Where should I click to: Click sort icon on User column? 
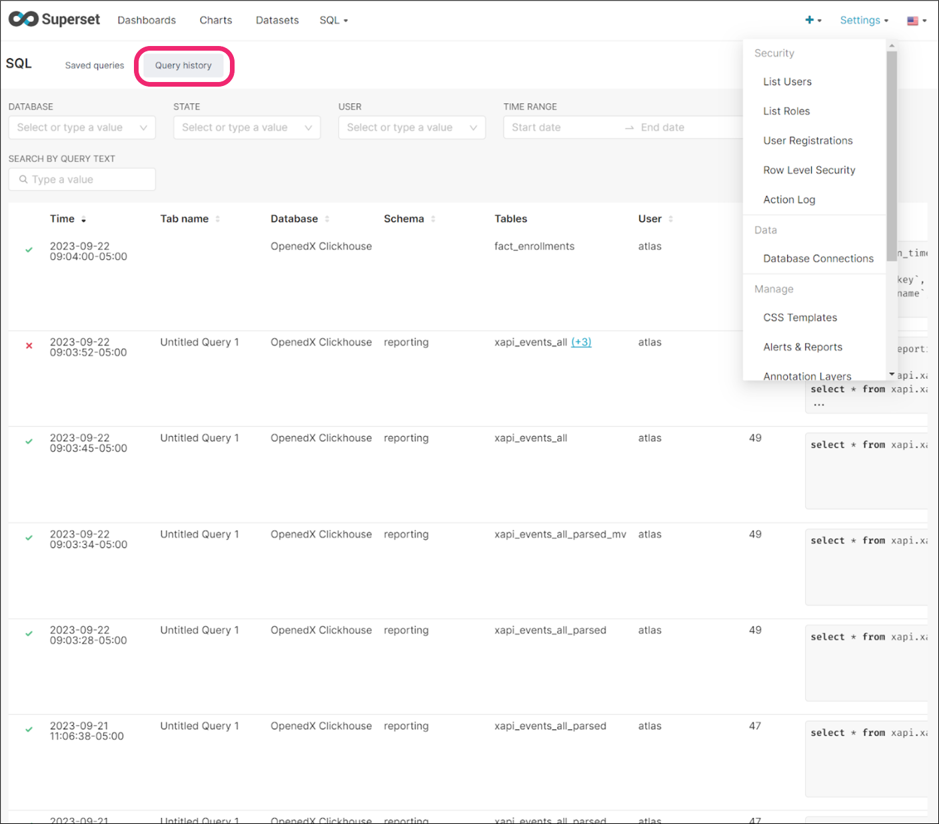click(670, 219)
